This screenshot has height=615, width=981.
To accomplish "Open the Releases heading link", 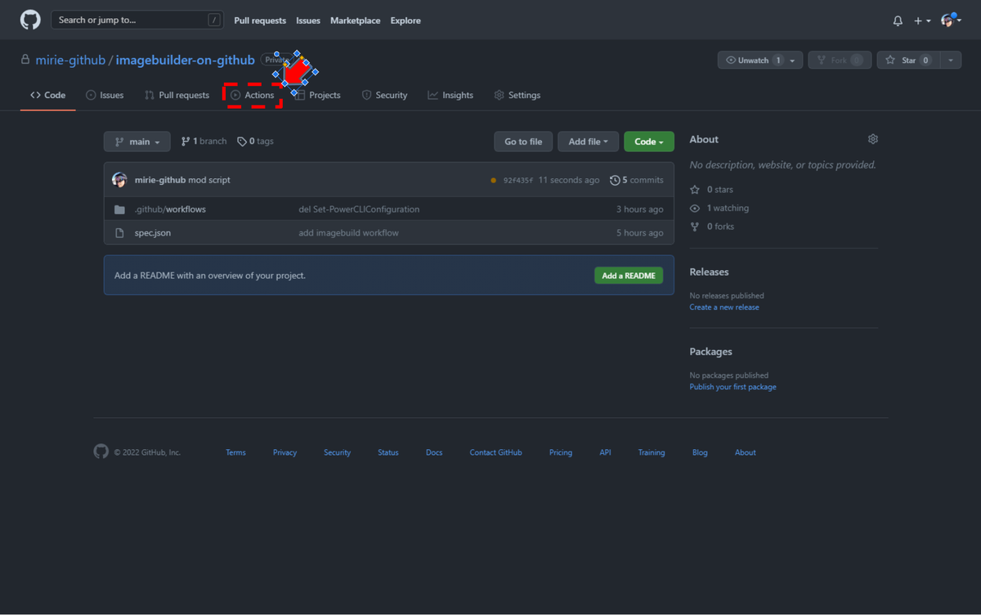I will [x=709, y=272].
